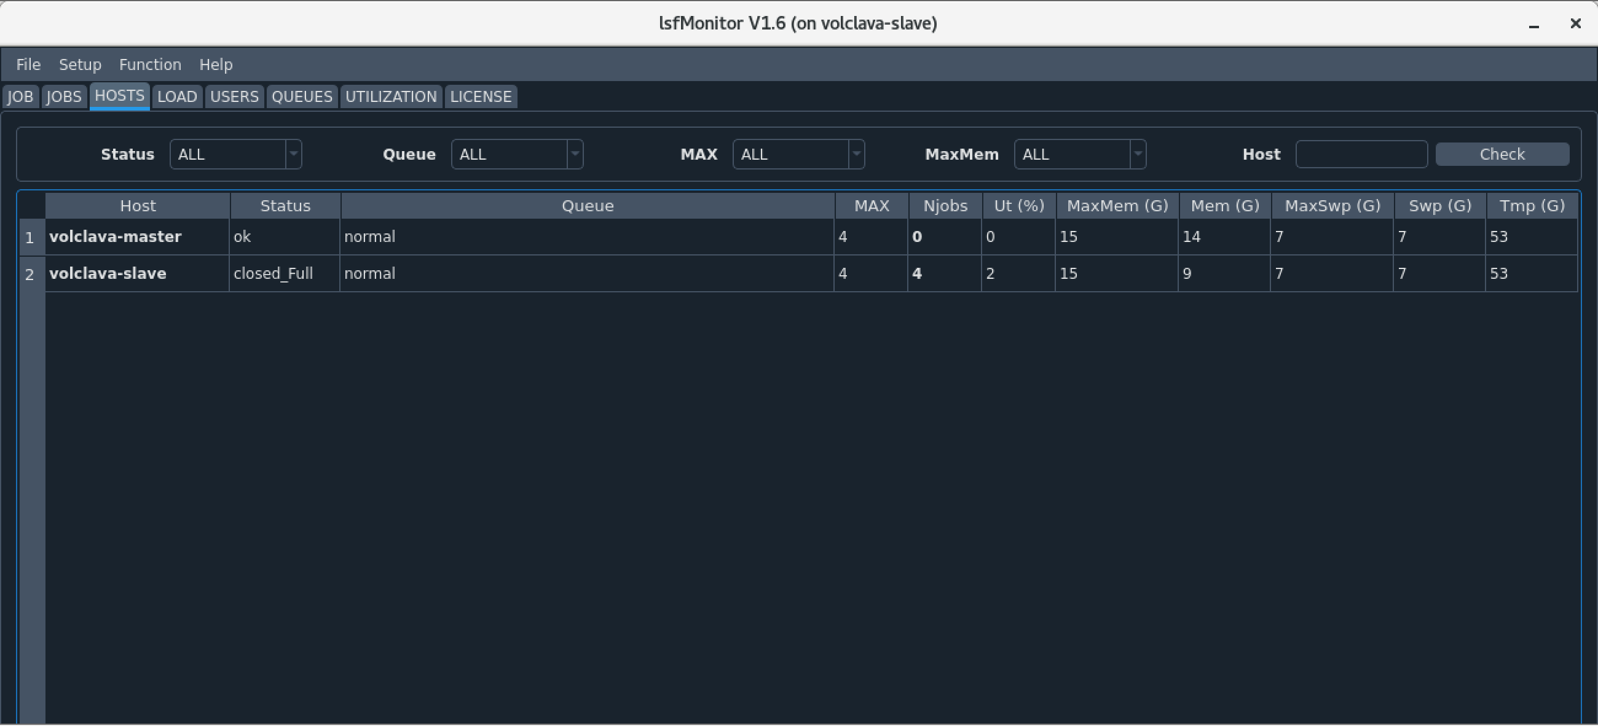Select the closed_Full status cell

click(274, 274)
